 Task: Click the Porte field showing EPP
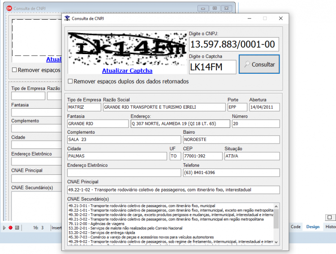237,107
